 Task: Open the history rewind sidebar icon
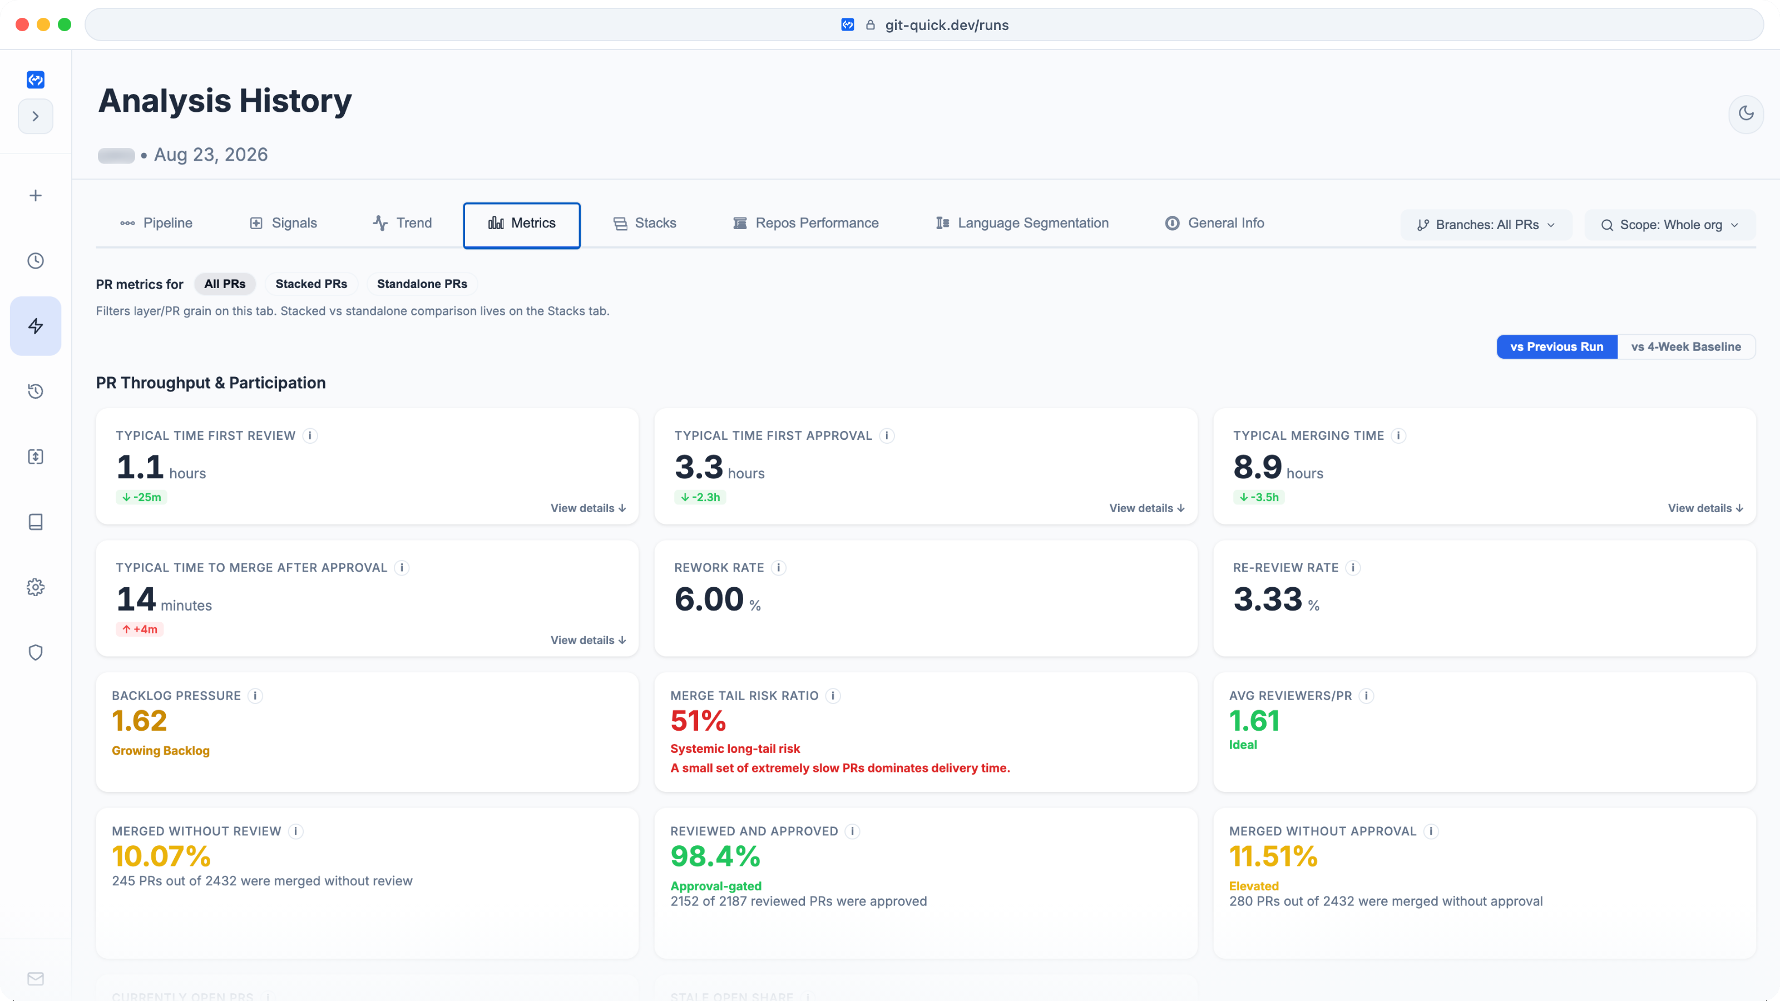point(35,391)
